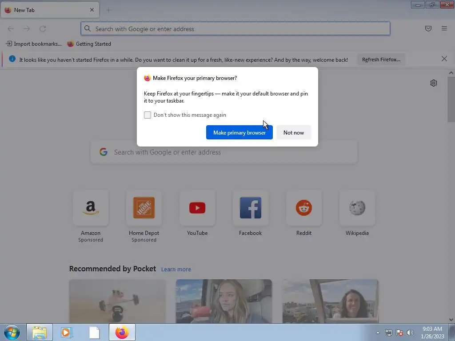Click Not now button

click(x=294, y=132)
